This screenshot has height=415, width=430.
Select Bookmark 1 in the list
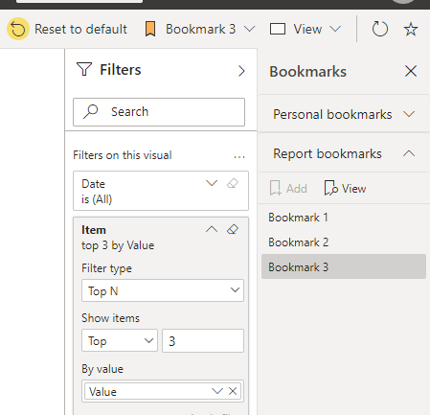click(x=344, y=218)
